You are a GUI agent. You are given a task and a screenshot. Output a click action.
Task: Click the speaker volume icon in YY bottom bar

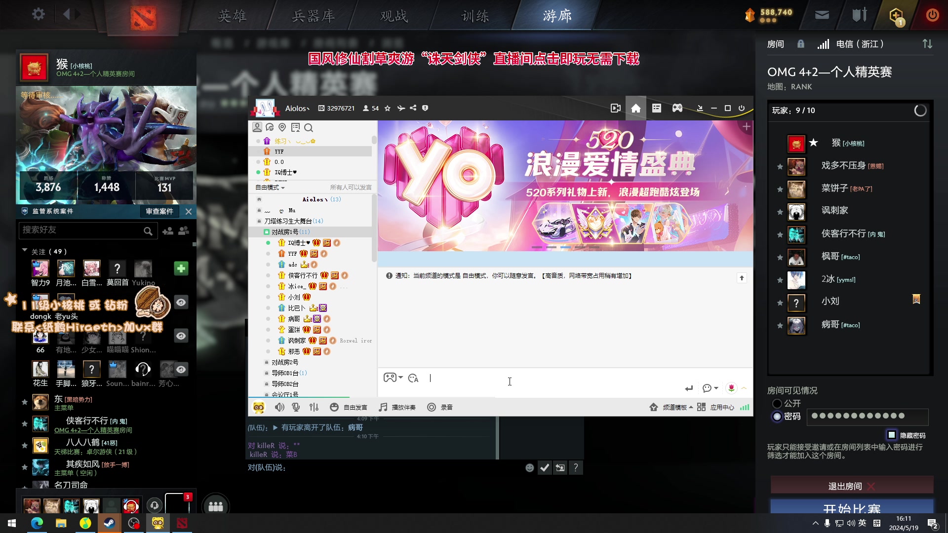coord(280,407)
